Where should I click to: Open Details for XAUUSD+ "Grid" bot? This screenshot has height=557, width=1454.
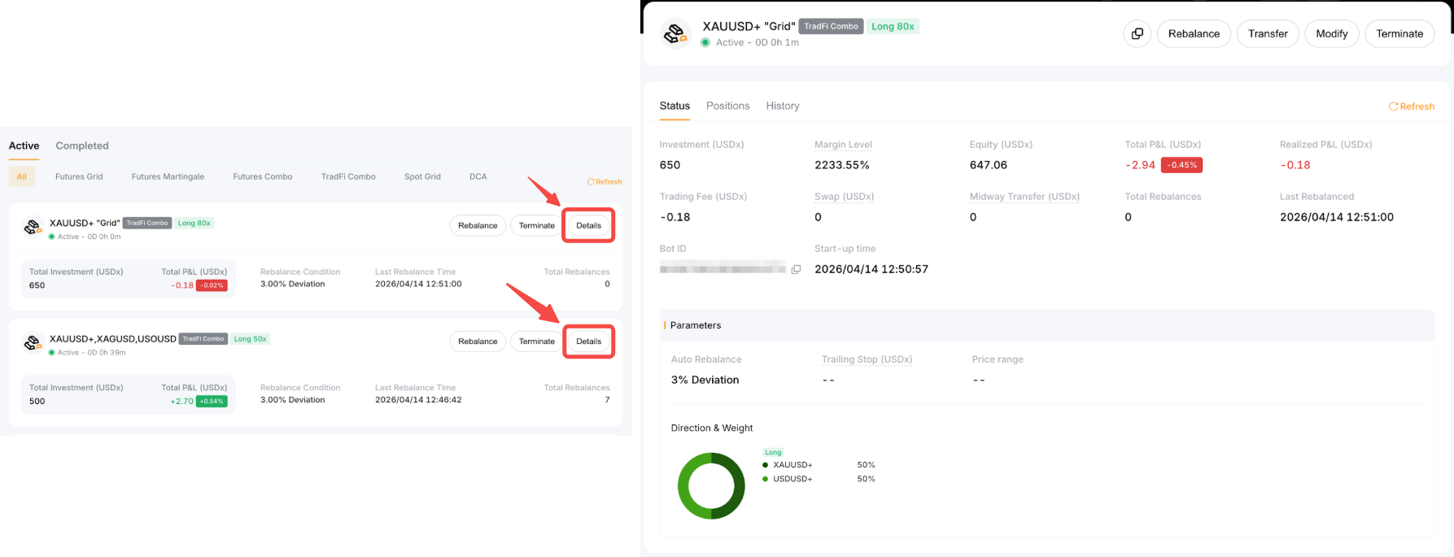(x=588, y=225)
